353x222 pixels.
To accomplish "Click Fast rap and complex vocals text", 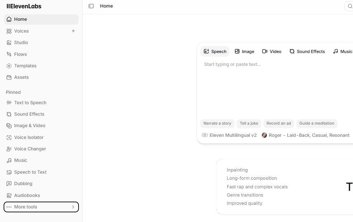I will click(x=257, y=187).
